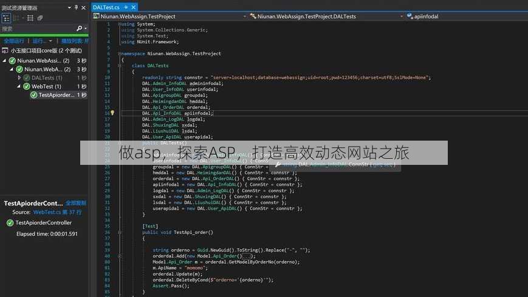528x297 pixels.
Task: Click the playlist link icon in Test Explorer toolbar
Action: [x=40, y=18]
